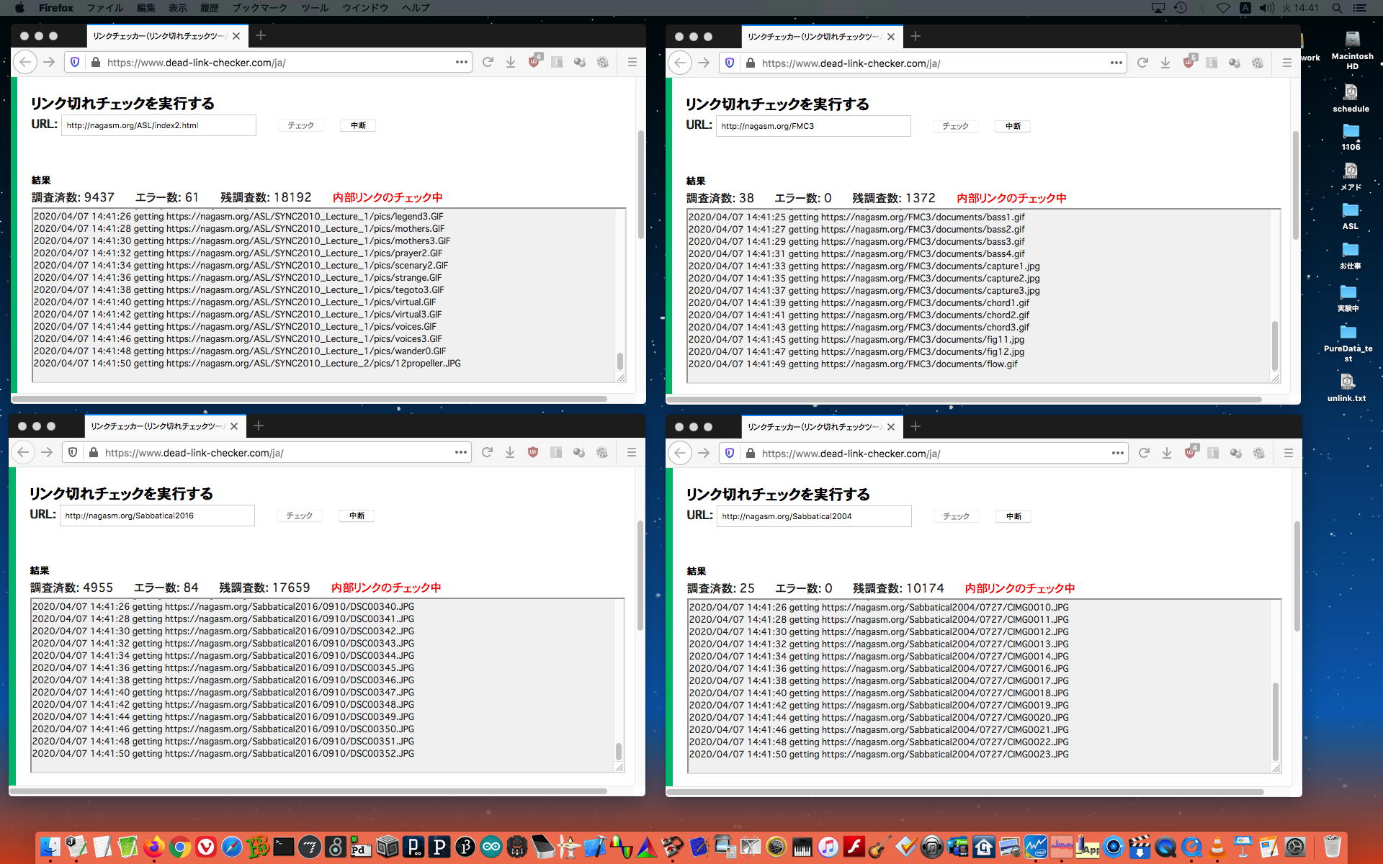Click tracking protection shield in top-left URL bar
Viewport: 1383px width, 864px height.
pyautogui.click(x=74, y=63)
